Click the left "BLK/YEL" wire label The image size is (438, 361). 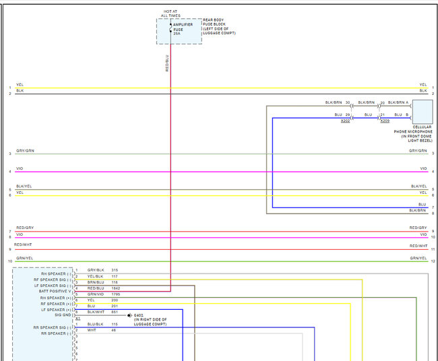[24, 186]
